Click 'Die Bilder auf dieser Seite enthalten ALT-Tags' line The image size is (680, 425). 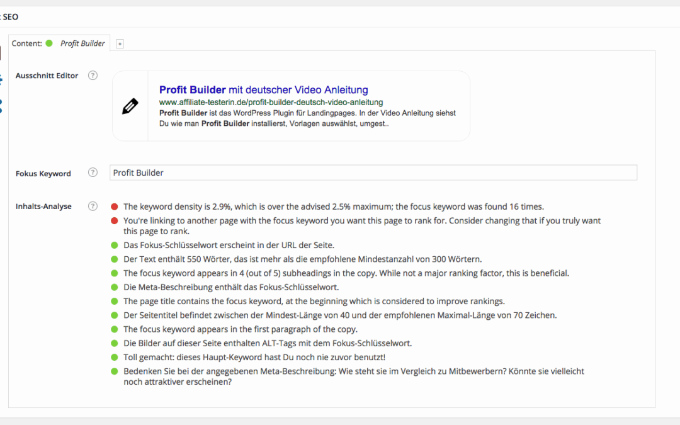[268, 344]
